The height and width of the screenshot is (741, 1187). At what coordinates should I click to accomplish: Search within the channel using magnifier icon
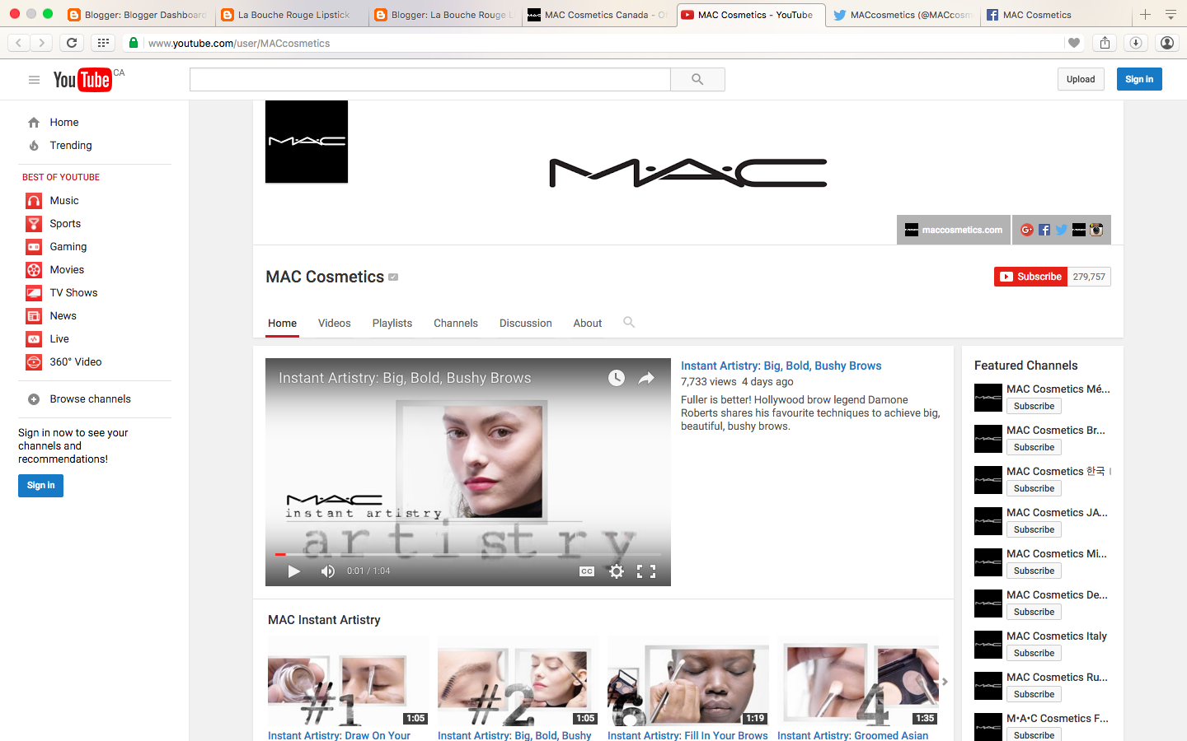629,322
